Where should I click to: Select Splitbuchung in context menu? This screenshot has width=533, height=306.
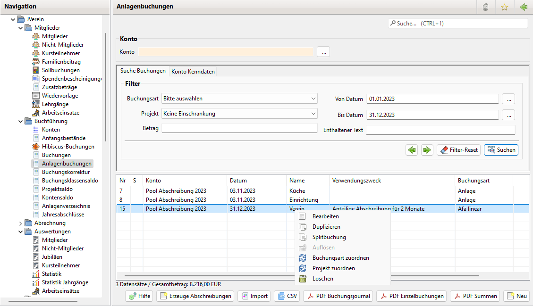coord(329,237)
